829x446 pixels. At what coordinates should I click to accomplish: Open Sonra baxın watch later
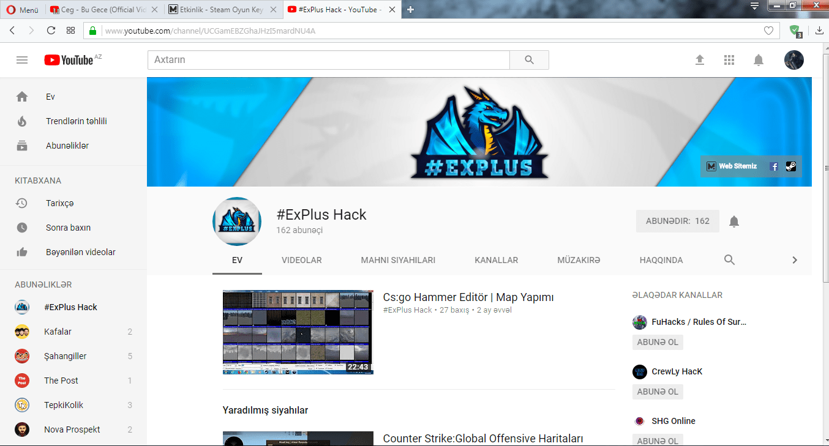(73, 228)
